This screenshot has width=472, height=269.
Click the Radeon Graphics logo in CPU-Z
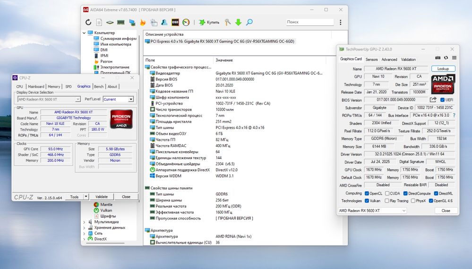pyautogui.click(x=121, y=119)
